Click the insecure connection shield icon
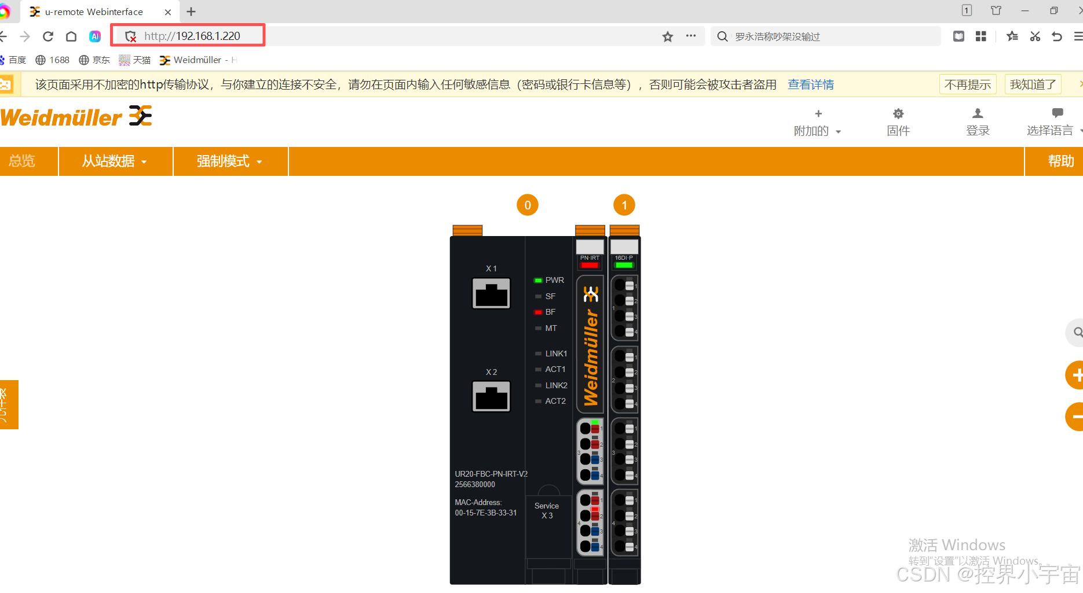Image resolution: width=1083 pixels, height=593 pixels. [x=131, y=36]
